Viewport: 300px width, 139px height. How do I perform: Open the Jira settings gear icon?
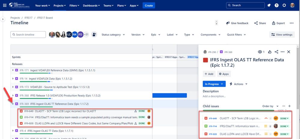tap(284, 5)
